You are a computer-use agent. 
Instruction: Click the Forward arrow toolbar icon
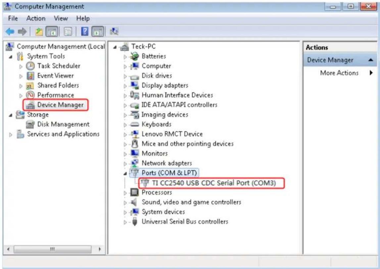click(x=22, y=31)
